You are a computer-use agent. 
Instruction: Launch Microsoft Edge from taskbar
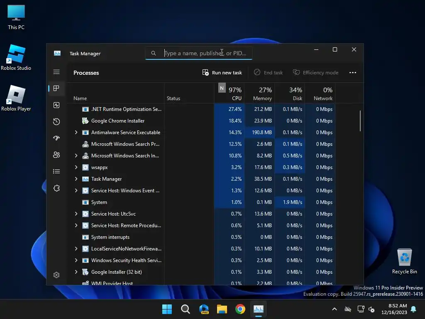pos(204,309)
